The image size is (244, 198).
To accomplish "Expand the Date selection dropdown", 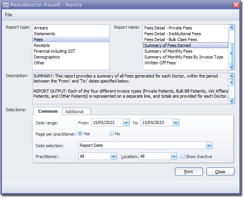I will click(x=209, y=146).
